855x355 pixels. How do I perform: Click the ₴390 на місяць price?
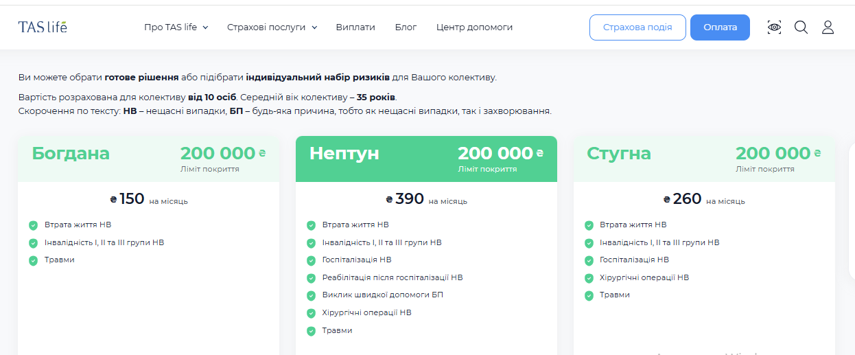[426, 200]
